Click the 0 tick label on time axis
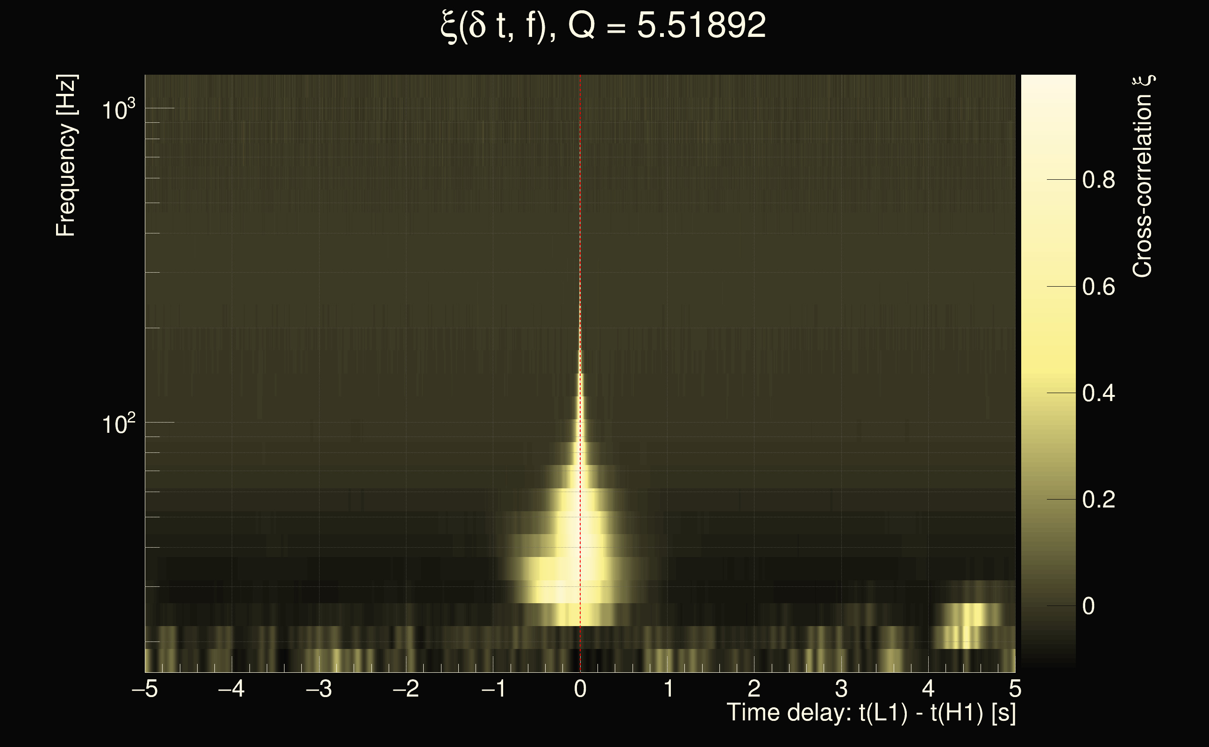 coord(580,689)
